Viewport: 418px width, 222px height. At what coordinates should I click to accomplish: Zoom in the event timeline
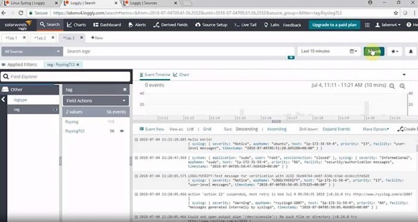(402, 86)
